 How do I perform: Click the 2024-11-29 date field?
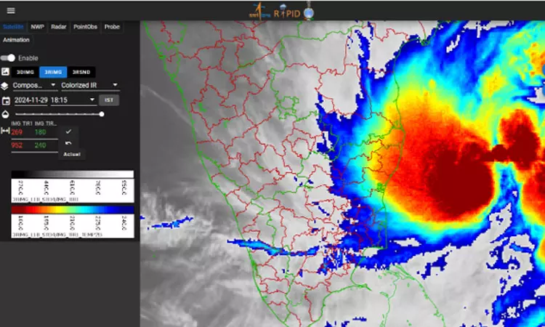click(x=29, y=100)
